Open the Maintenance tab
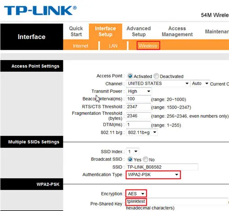 217,31
